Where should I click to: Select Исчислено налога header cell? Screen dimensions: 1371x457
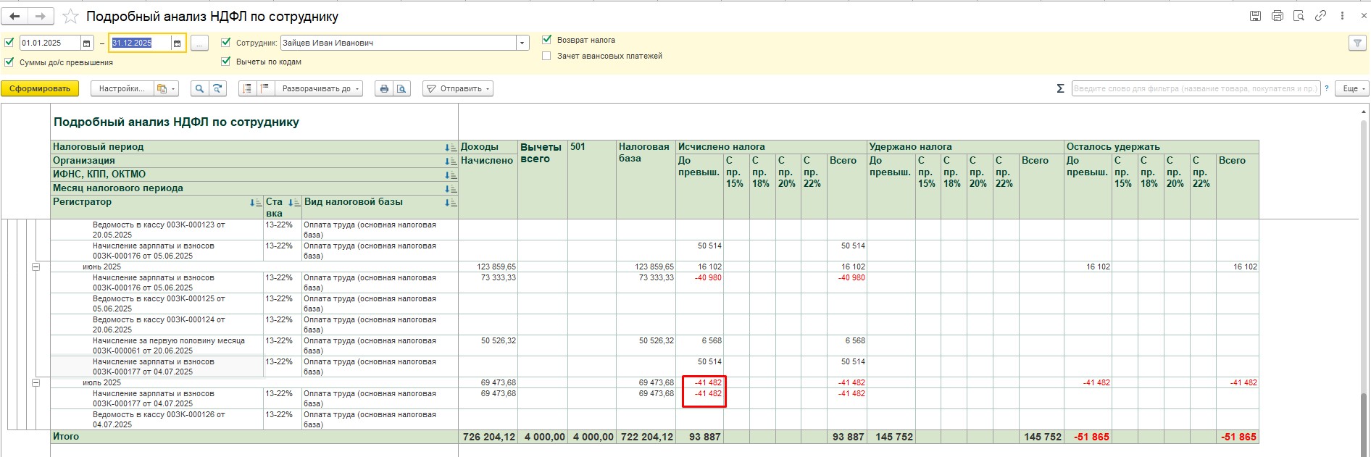tap(772, 147)
